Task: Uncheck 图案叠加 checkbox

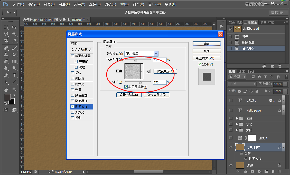Action: tap(73, 106)
